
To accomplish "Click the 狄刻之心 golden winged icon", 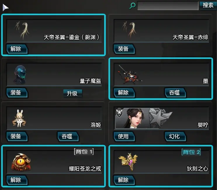I will click(128, 161).
